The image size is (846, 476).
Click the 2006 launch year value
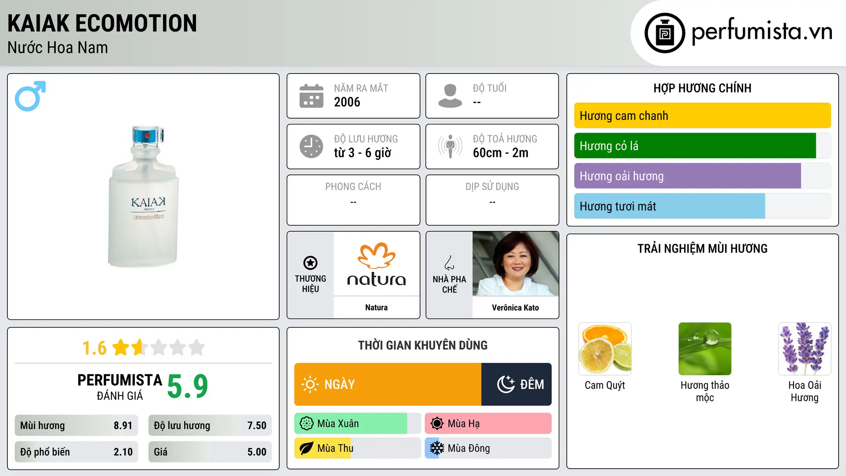pos(347,102)
